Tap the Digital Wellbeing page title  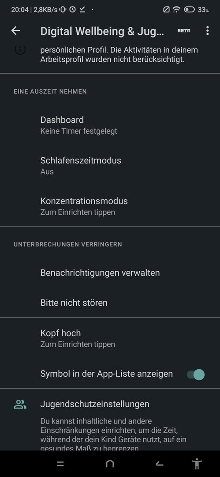(x=102, y=31)
